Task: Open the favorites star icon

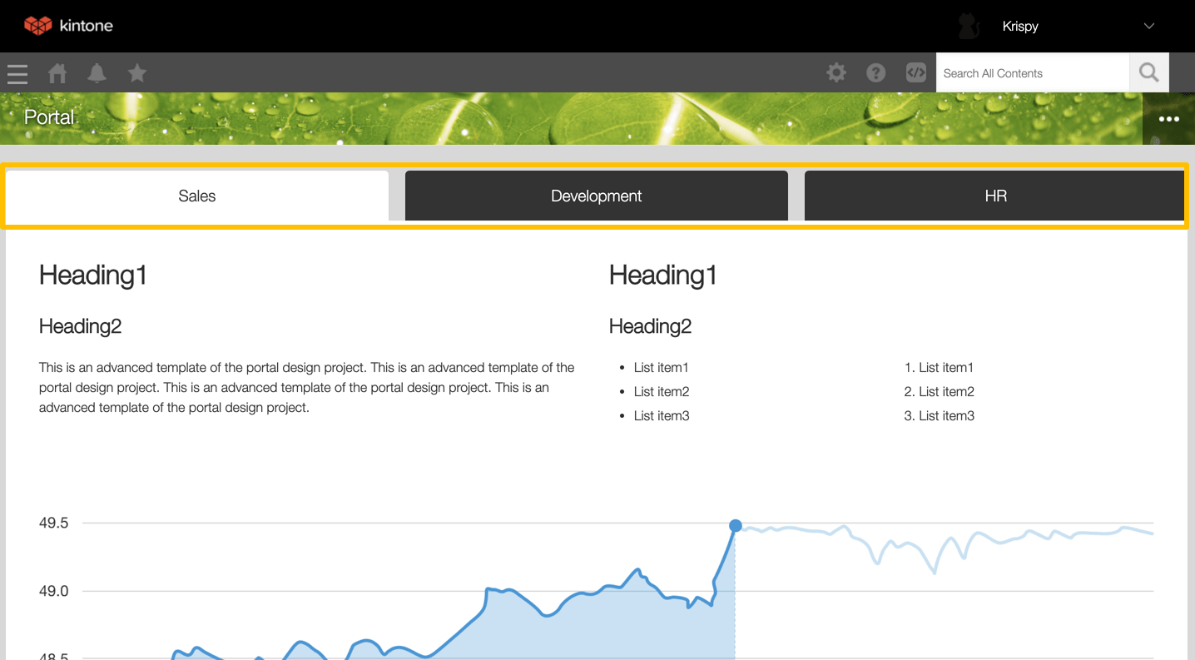Action: click(x=137, y=73)
